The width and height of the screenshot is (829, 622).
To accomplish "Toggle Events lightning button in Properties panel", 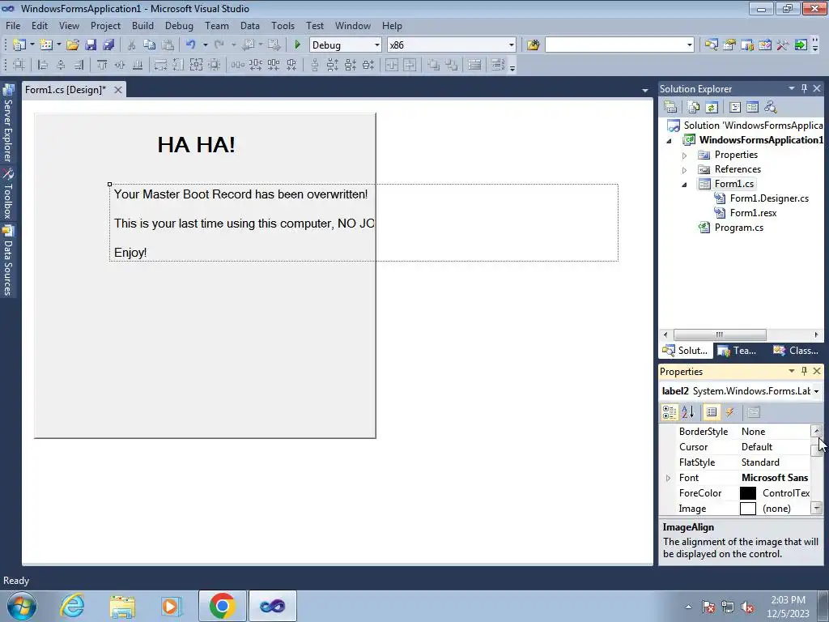I will pos(730,412).
